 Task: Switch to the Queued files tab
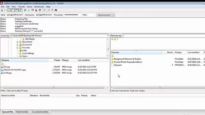point(8,112)
